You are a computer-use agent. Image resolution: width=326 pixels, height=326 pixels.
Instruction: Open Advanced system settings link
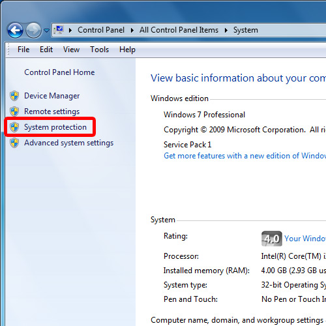point(68,143)
